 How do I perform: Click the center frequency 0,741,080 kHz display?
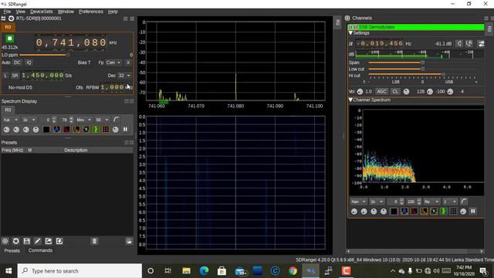click(x=71, y=42)
